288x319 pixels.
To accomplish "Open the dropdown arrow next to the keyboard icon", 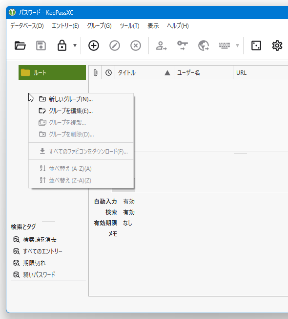I will [237, 46].
